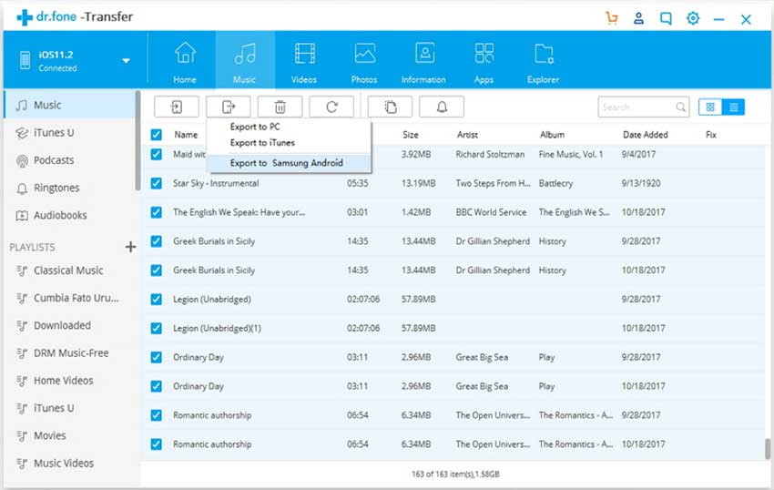This screenshot has width=774, height=490.
Task: Sort by the Artist column header
Action: 467,135
